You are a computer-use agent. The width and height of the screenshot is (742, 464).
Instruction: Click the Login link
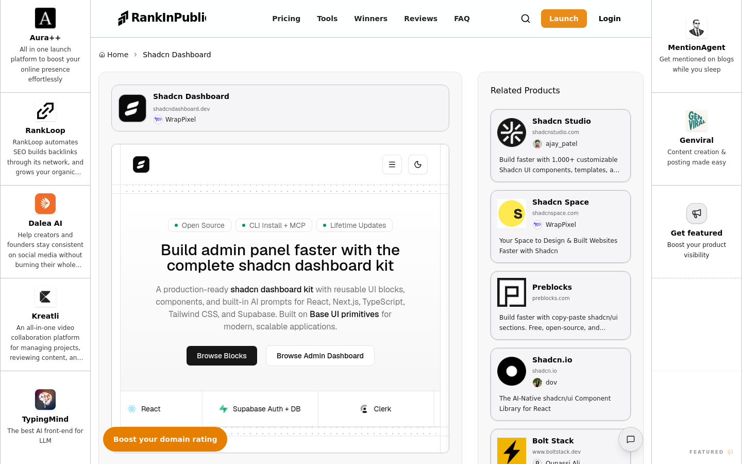point(610,19)
